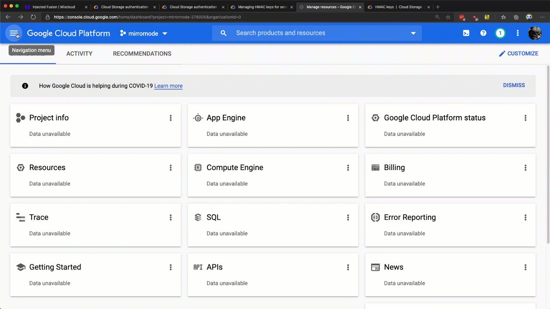Open SQL card options menu
Screen dimensions: 550x309
[x=348, y=217]
